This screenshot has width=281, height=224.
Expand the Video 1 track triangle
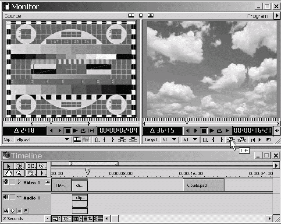tap(19, 182)
